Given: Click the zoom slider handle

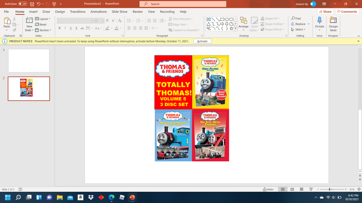Looking at the screenshot, I should 330,189.
